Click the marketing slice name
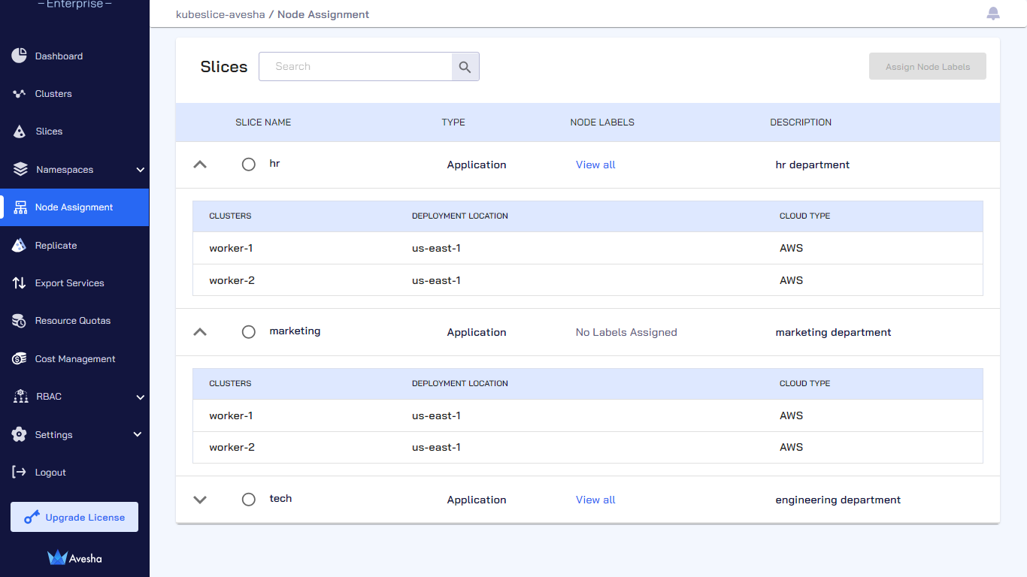 coord(295,331)
